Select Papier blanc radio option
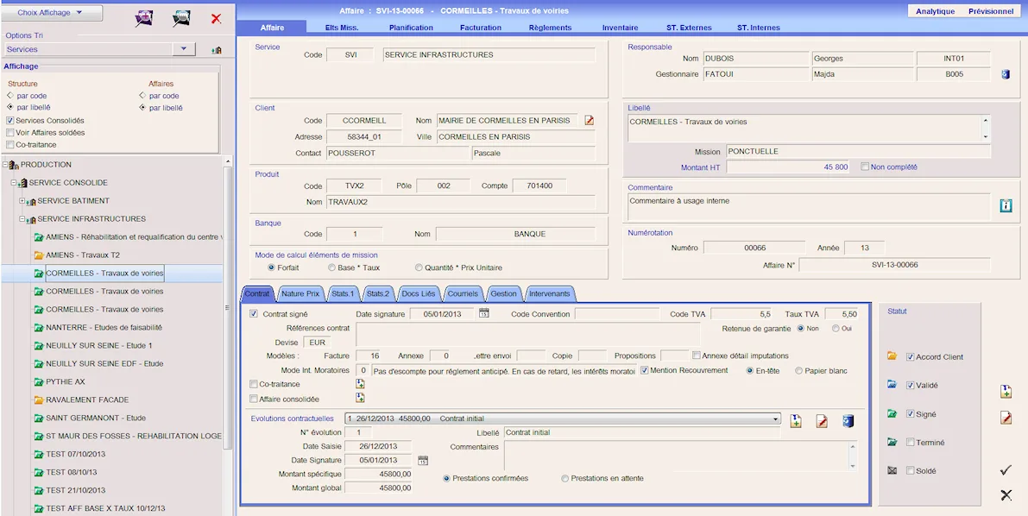This screenshot has width=1028, height=516. (x=798, y=370)
